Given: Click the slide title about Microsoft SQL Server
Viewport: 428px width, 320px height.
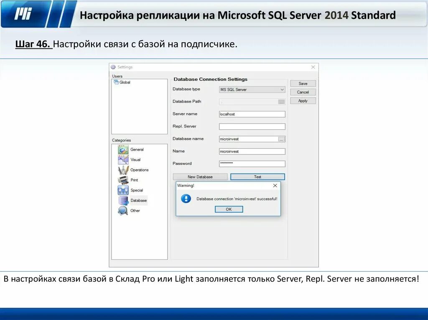Looking at the screenshot, I should (238, 15).
